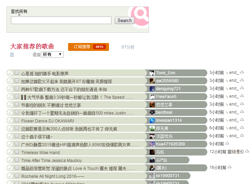Open song Rochelle All Night Long 2016
251x184 pixels.
[53, 176]
